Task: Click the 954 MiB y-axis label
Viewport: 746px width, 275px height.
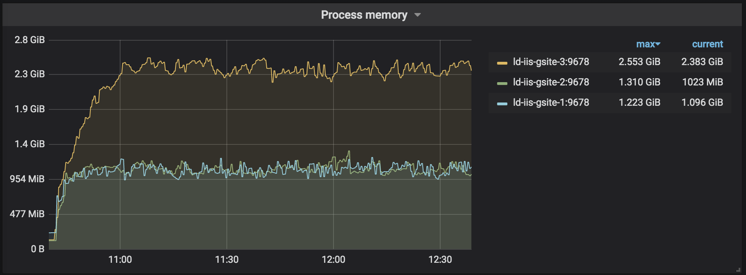Action: (27, 179)
